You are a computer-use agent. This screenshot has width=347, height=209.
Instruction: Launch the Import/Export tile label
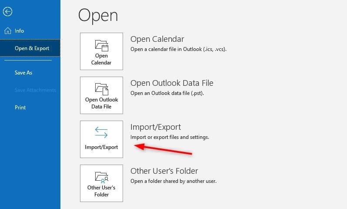click(x=101, y=147)
